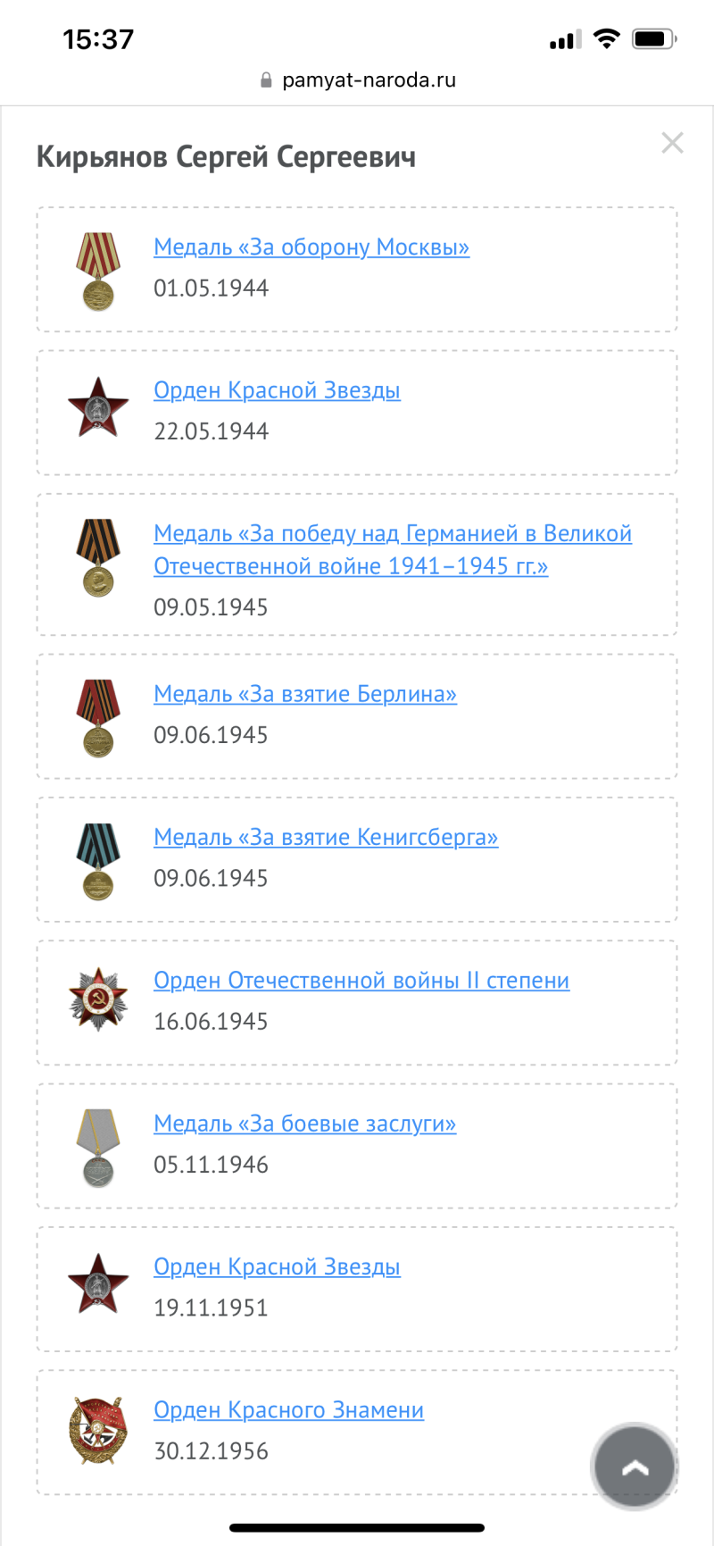Open the link «Медаль «За оборону Москвы»»
This screenshot has width=714, height=1546.
(x=311, y=247)
